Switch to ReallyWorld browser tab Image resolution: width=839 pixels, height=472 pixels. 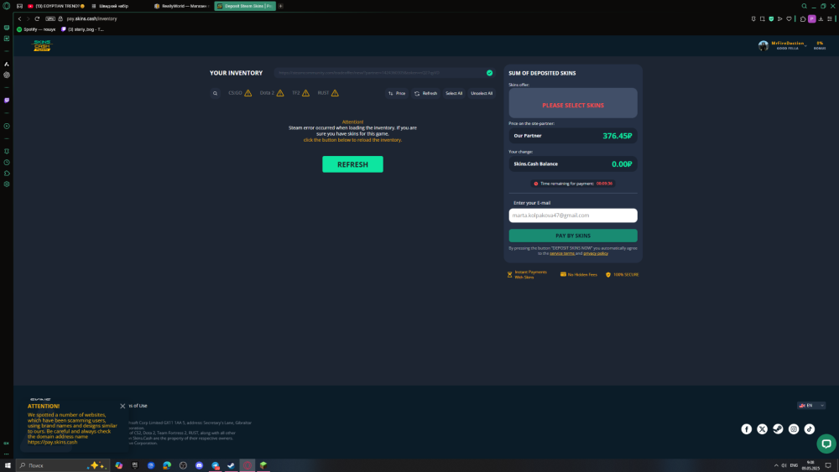coord(181,6)
